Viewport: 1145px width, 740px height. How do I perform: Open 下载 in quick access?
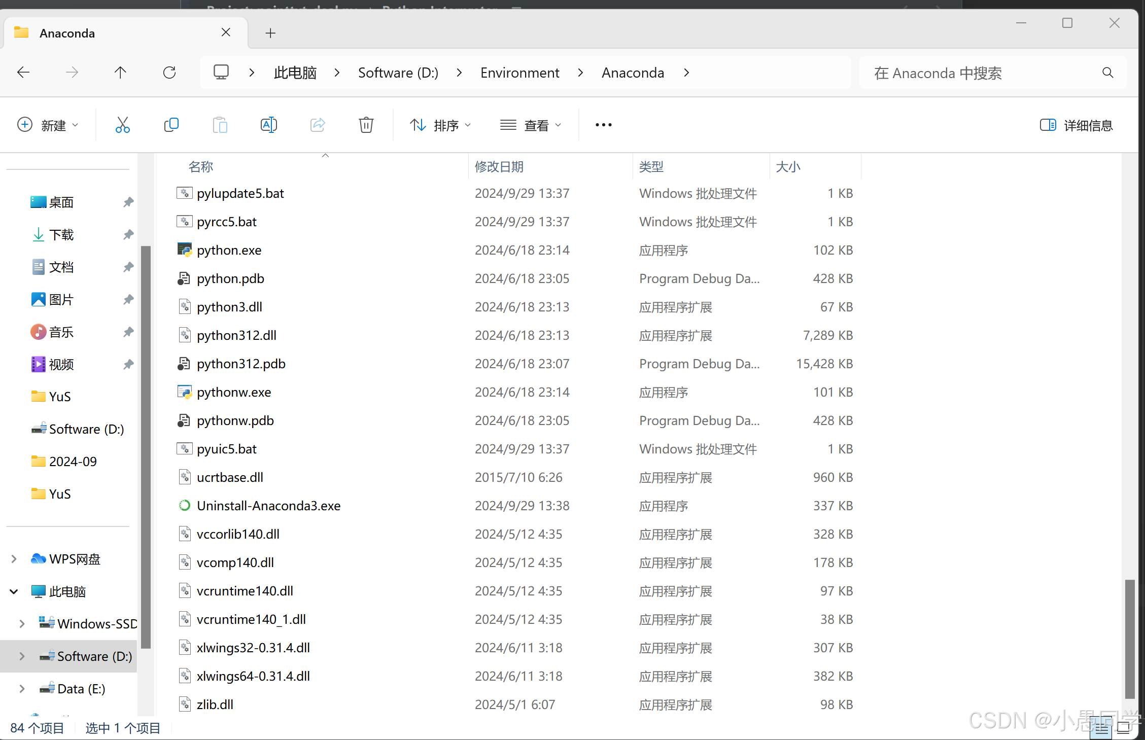click(x=53, y=235)
